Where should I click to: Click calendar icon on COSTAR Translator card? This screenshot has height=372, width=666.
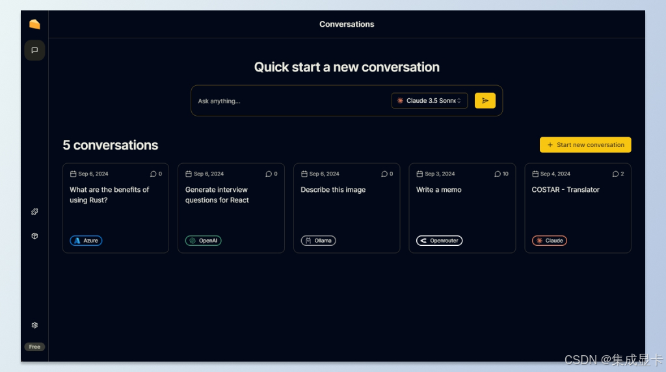[535, 174]
